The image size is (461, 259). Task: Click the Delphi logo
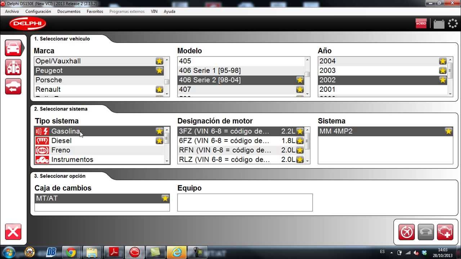point(28,24)
